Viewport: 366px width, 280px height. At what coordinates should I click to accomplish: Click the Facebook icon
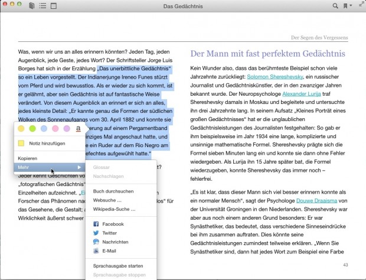coord(96,224)
